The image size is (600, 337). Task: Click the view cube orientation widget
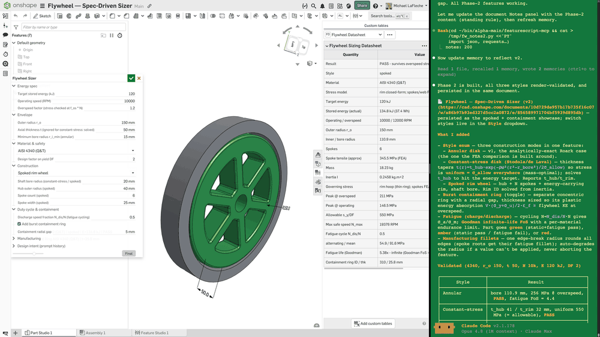pos(298,46)
